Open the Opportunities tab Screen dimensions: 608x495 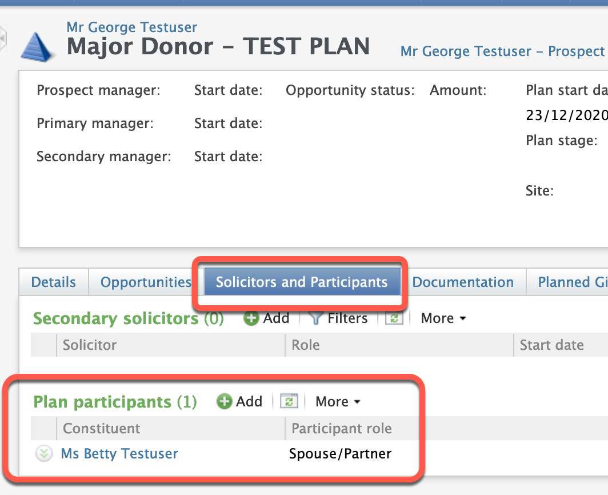[x=146, y=282]
